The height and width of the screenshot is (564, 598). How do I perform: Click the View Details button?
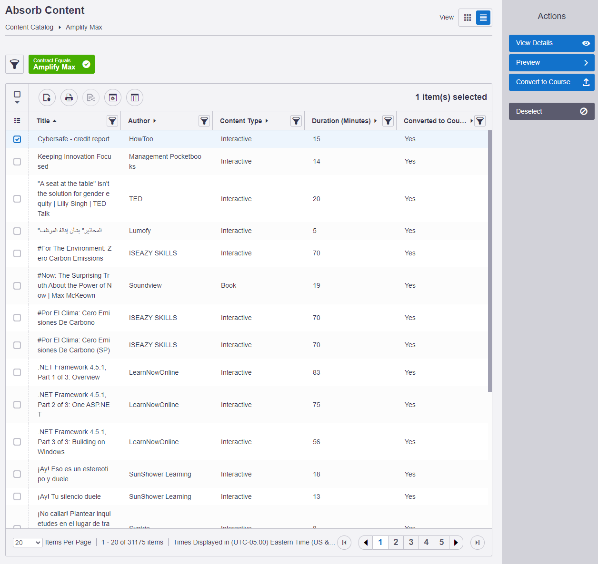point(552,43)
